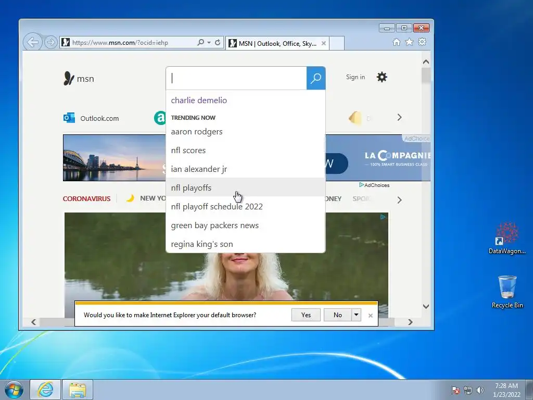The height and width of the screenshot is (400, 533).
Task: Click the ad info icon on main image
Action: (x=383, y=217)
